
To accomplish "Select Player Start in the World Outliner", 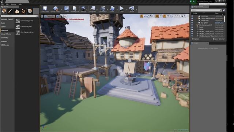I will (205, 21).
